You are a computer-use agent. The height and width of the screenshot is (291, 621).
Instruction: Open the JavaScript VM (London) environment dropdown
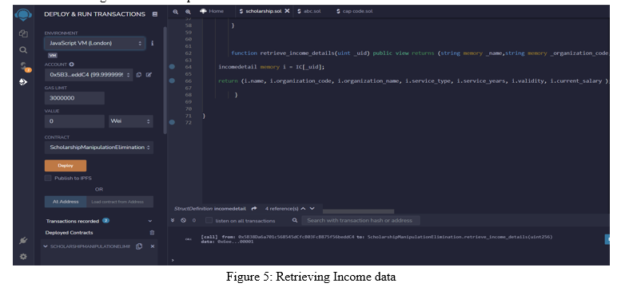(94, 43)
